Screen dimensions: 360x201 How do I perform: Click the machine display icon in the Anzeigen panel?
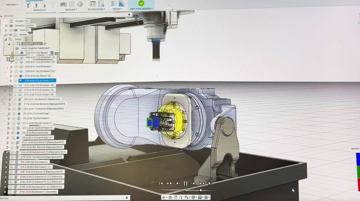(x=63, y=5)
